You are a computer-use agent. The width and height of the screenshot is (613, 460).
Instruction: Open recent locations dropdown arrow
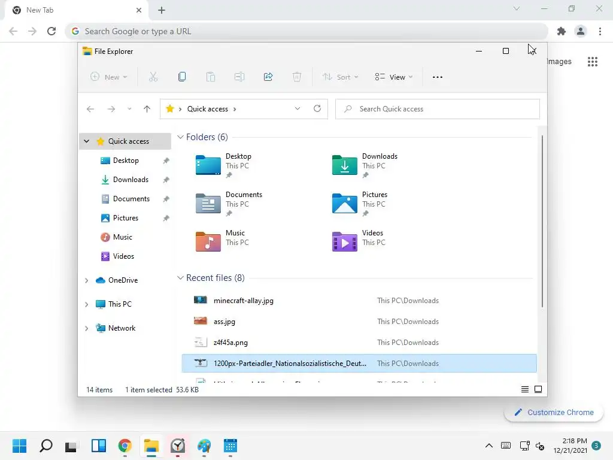point(129,109)
